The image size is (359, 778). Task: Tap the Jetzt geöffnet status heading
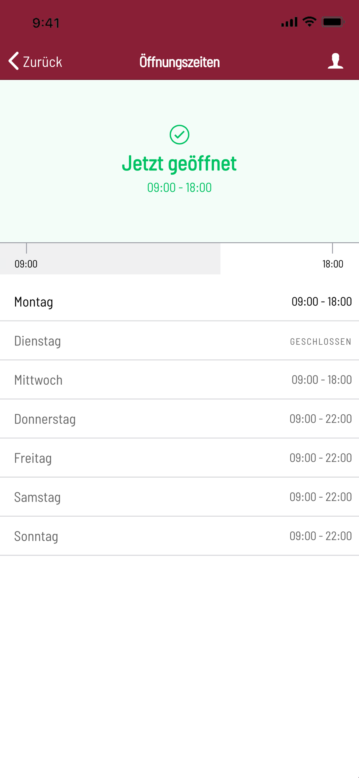tap(179, 163)
